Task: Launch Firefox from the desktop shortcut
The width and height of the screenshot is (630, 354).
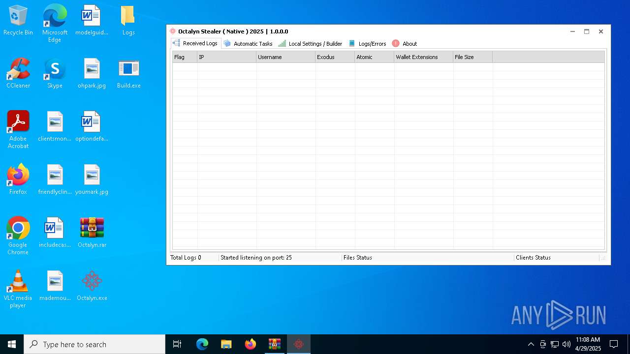Action: click(x=18, y=180)
